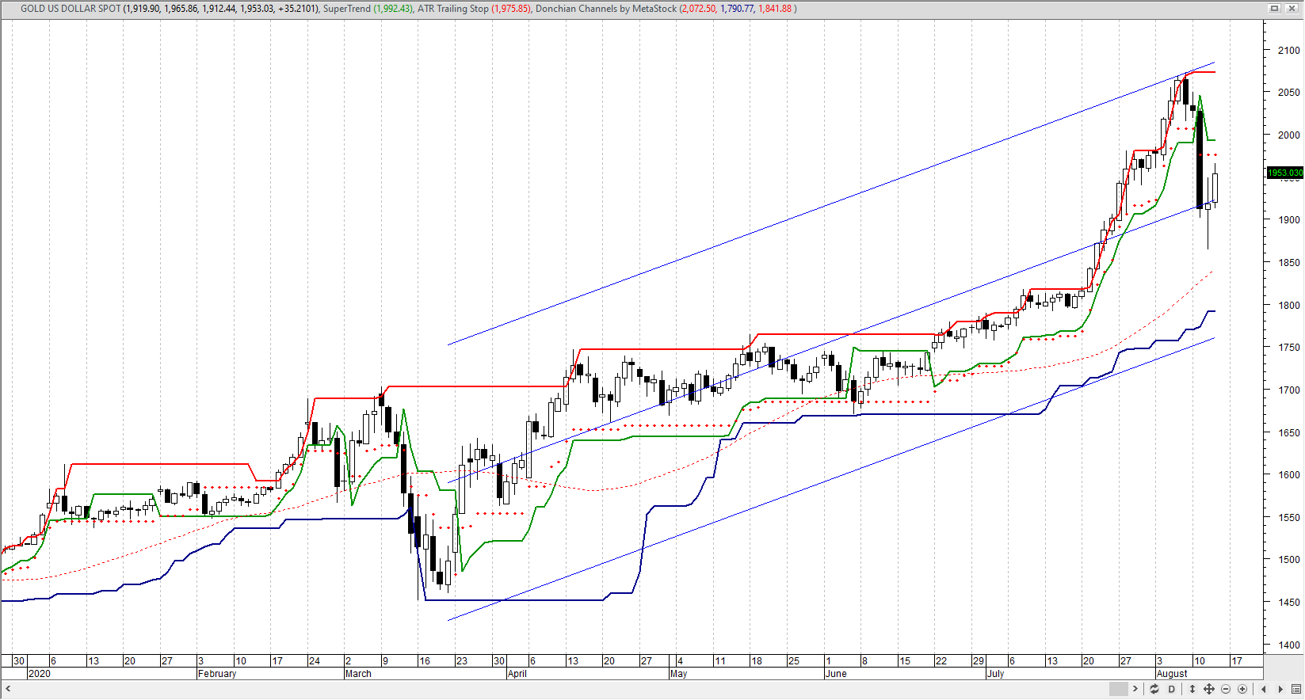Click the 1700 price axis label
Image resolution: width=1305 pixels, height=700 pixels.
click(x=1289, y=390)
